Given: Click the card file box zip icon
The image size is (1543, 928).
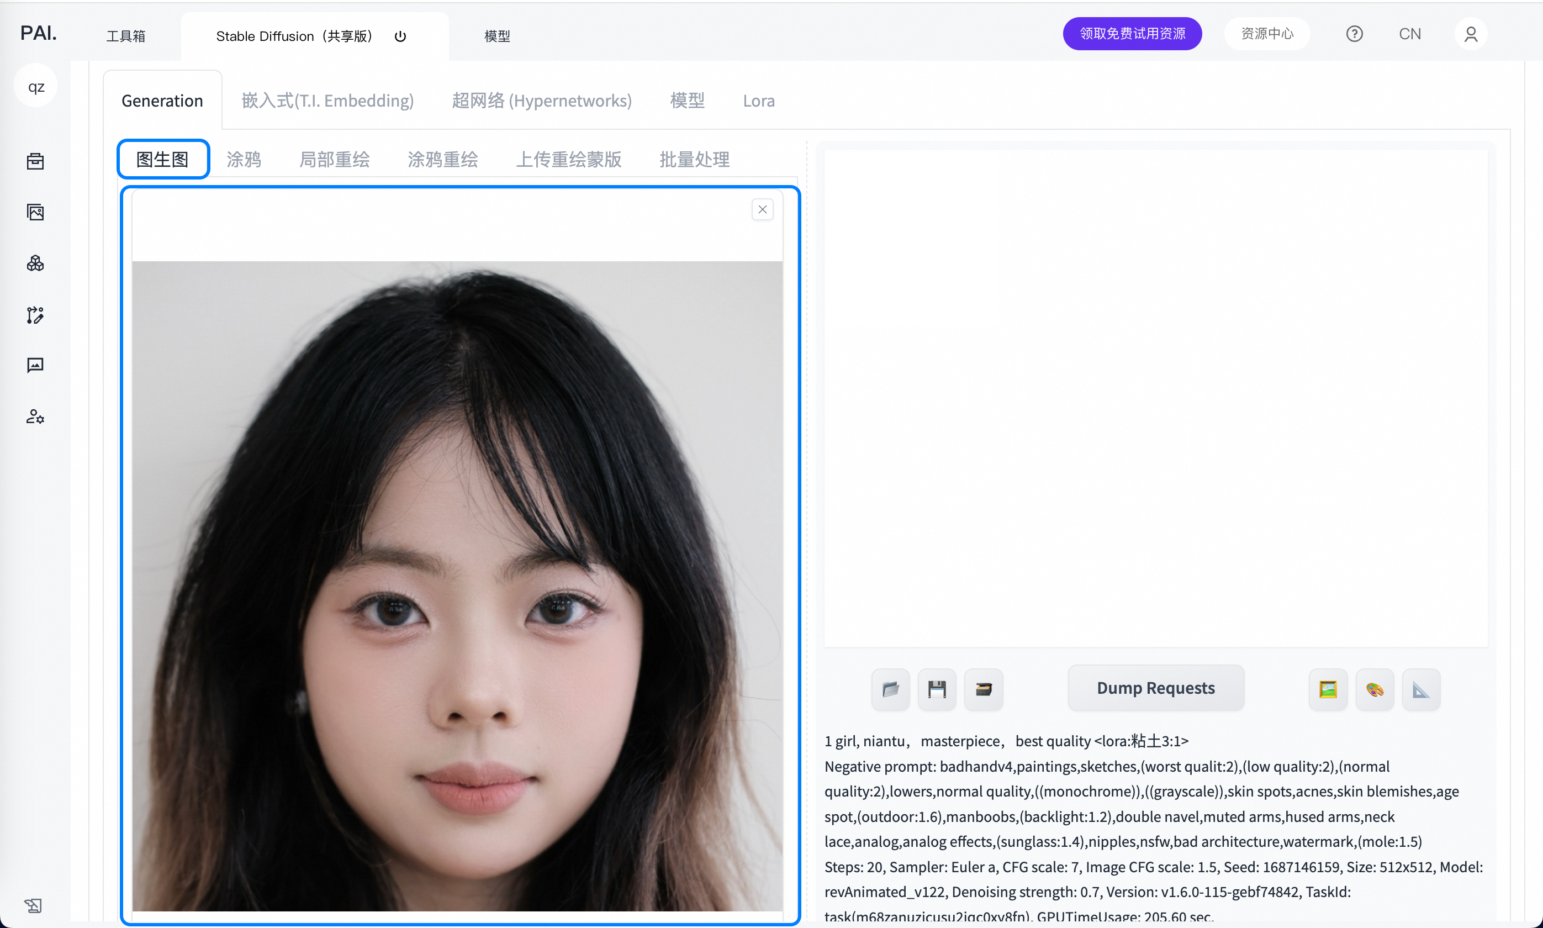Looking at the screenshot, I should (x=984, y=689).
